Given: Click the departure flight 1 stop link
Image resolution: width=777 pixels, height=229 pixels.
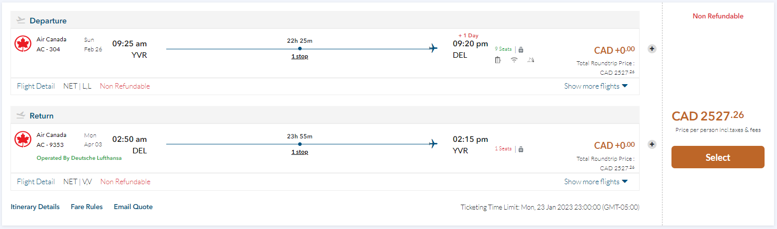Looking at the screenshot, I should click(300, 56).
